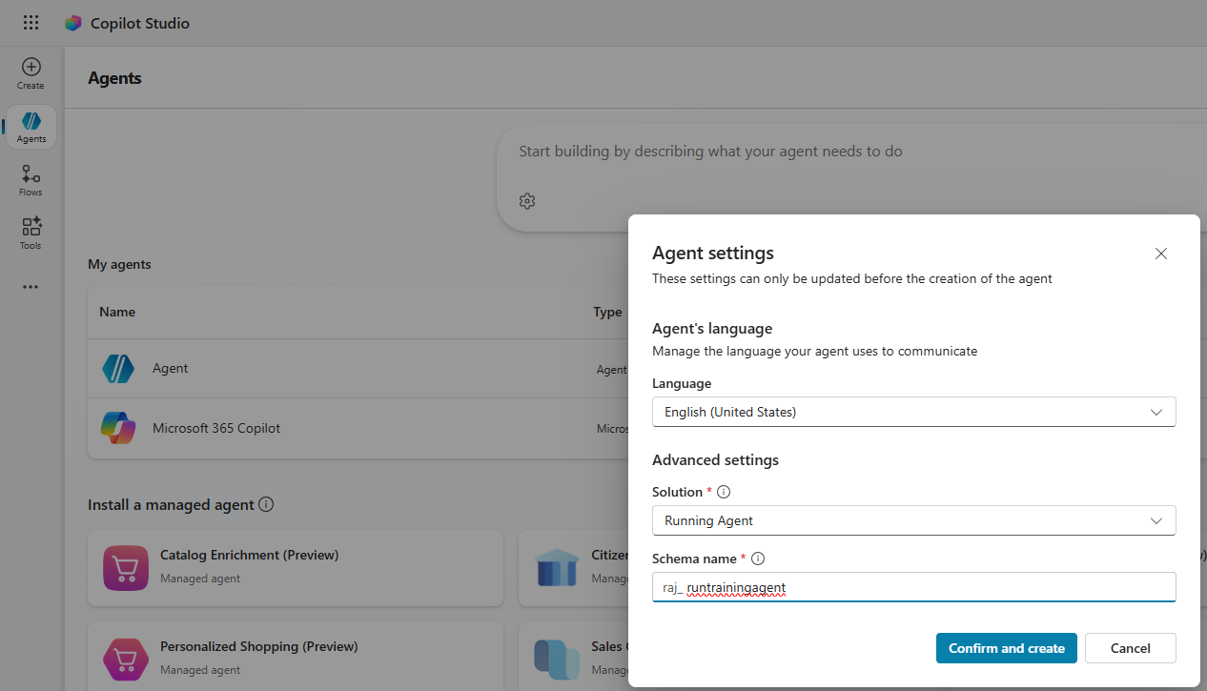Open the Microsoft 365 Copilot agent row
The height and width of the screenshot is (691, 1207).
click(216, 429)
